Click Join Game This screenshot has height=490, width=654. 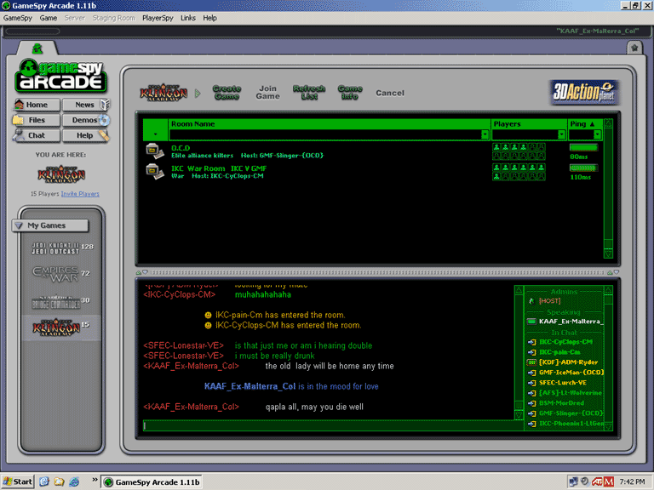tap(267, 93)
